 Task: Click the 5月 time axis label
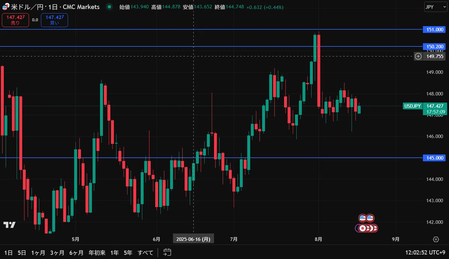click(76, 239)
